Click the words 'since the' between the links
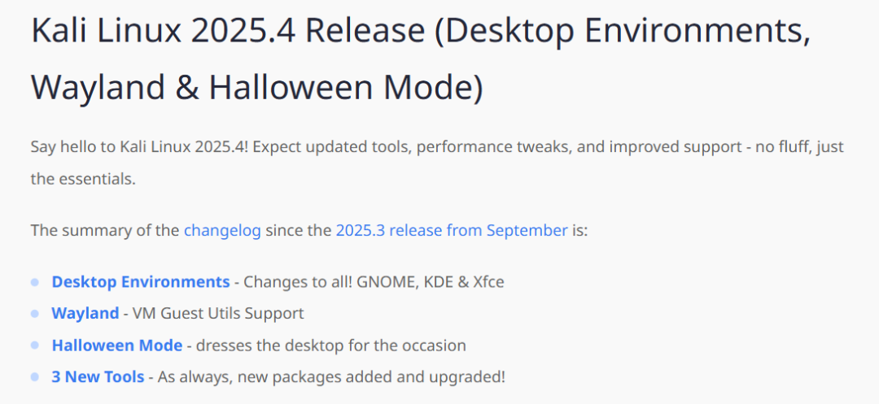Viewport: 879px width, 404px height. pos(298,231)
